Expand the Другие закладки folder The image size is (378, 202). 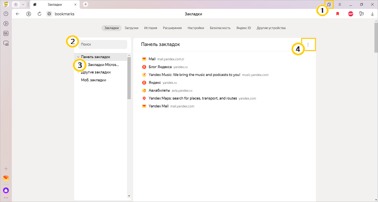tap(78, 72)
